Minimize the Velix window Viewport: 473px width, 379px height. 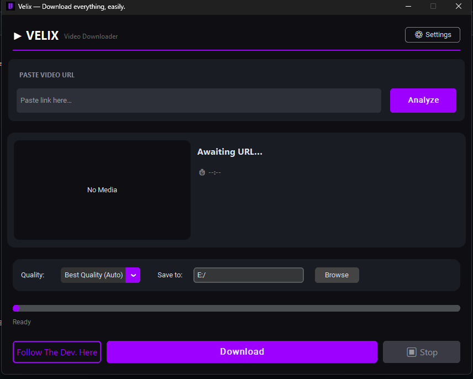click(408, 6)
